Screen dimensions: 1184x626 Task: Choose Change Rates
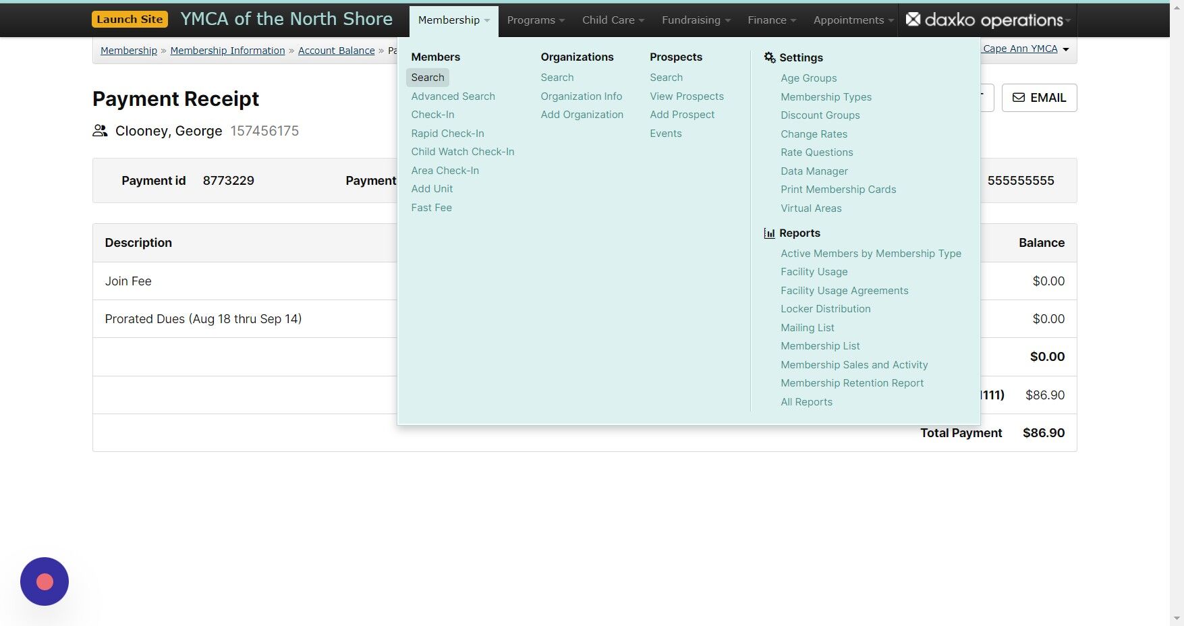[814, 134]
